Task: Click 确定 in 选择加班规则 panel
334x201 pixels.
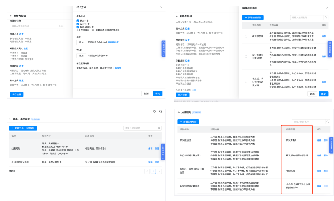Action: [x=324, y=94]
